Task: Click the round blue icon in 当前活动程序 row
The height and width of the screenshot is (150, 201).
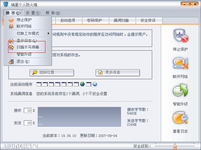Action: (95, 84)
